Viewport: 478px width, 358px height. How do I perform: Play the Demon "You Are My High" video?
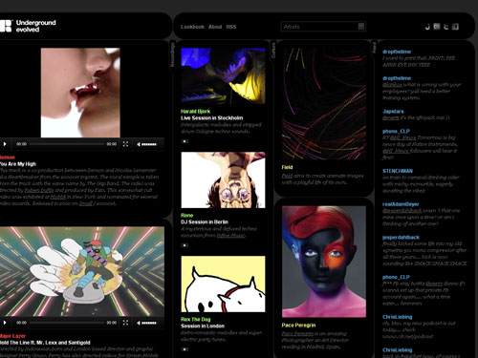pyautogui.click(x=5, y=144)
